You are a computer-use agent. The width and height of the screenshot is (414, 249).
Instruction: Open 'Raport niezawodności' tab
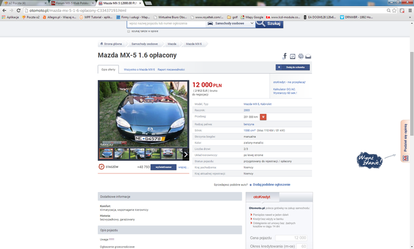click(171, 69)
